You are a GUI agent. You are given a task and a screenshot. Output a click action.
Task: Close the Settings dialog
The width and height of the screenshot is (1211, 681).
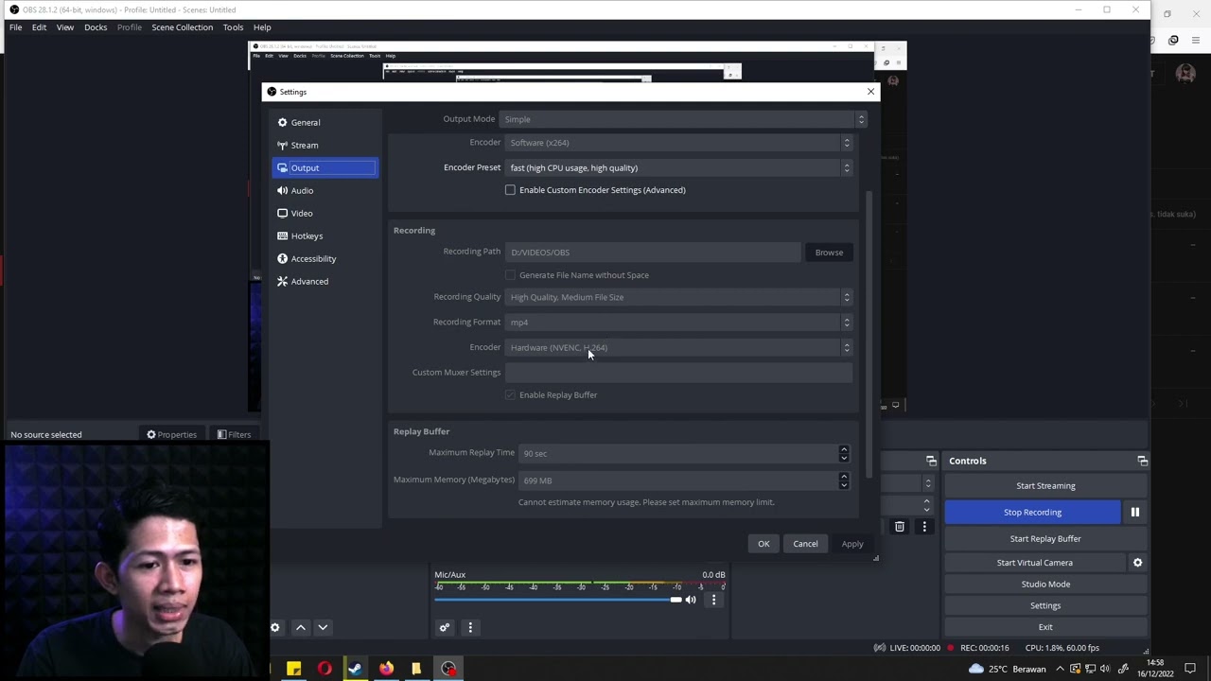870,92
